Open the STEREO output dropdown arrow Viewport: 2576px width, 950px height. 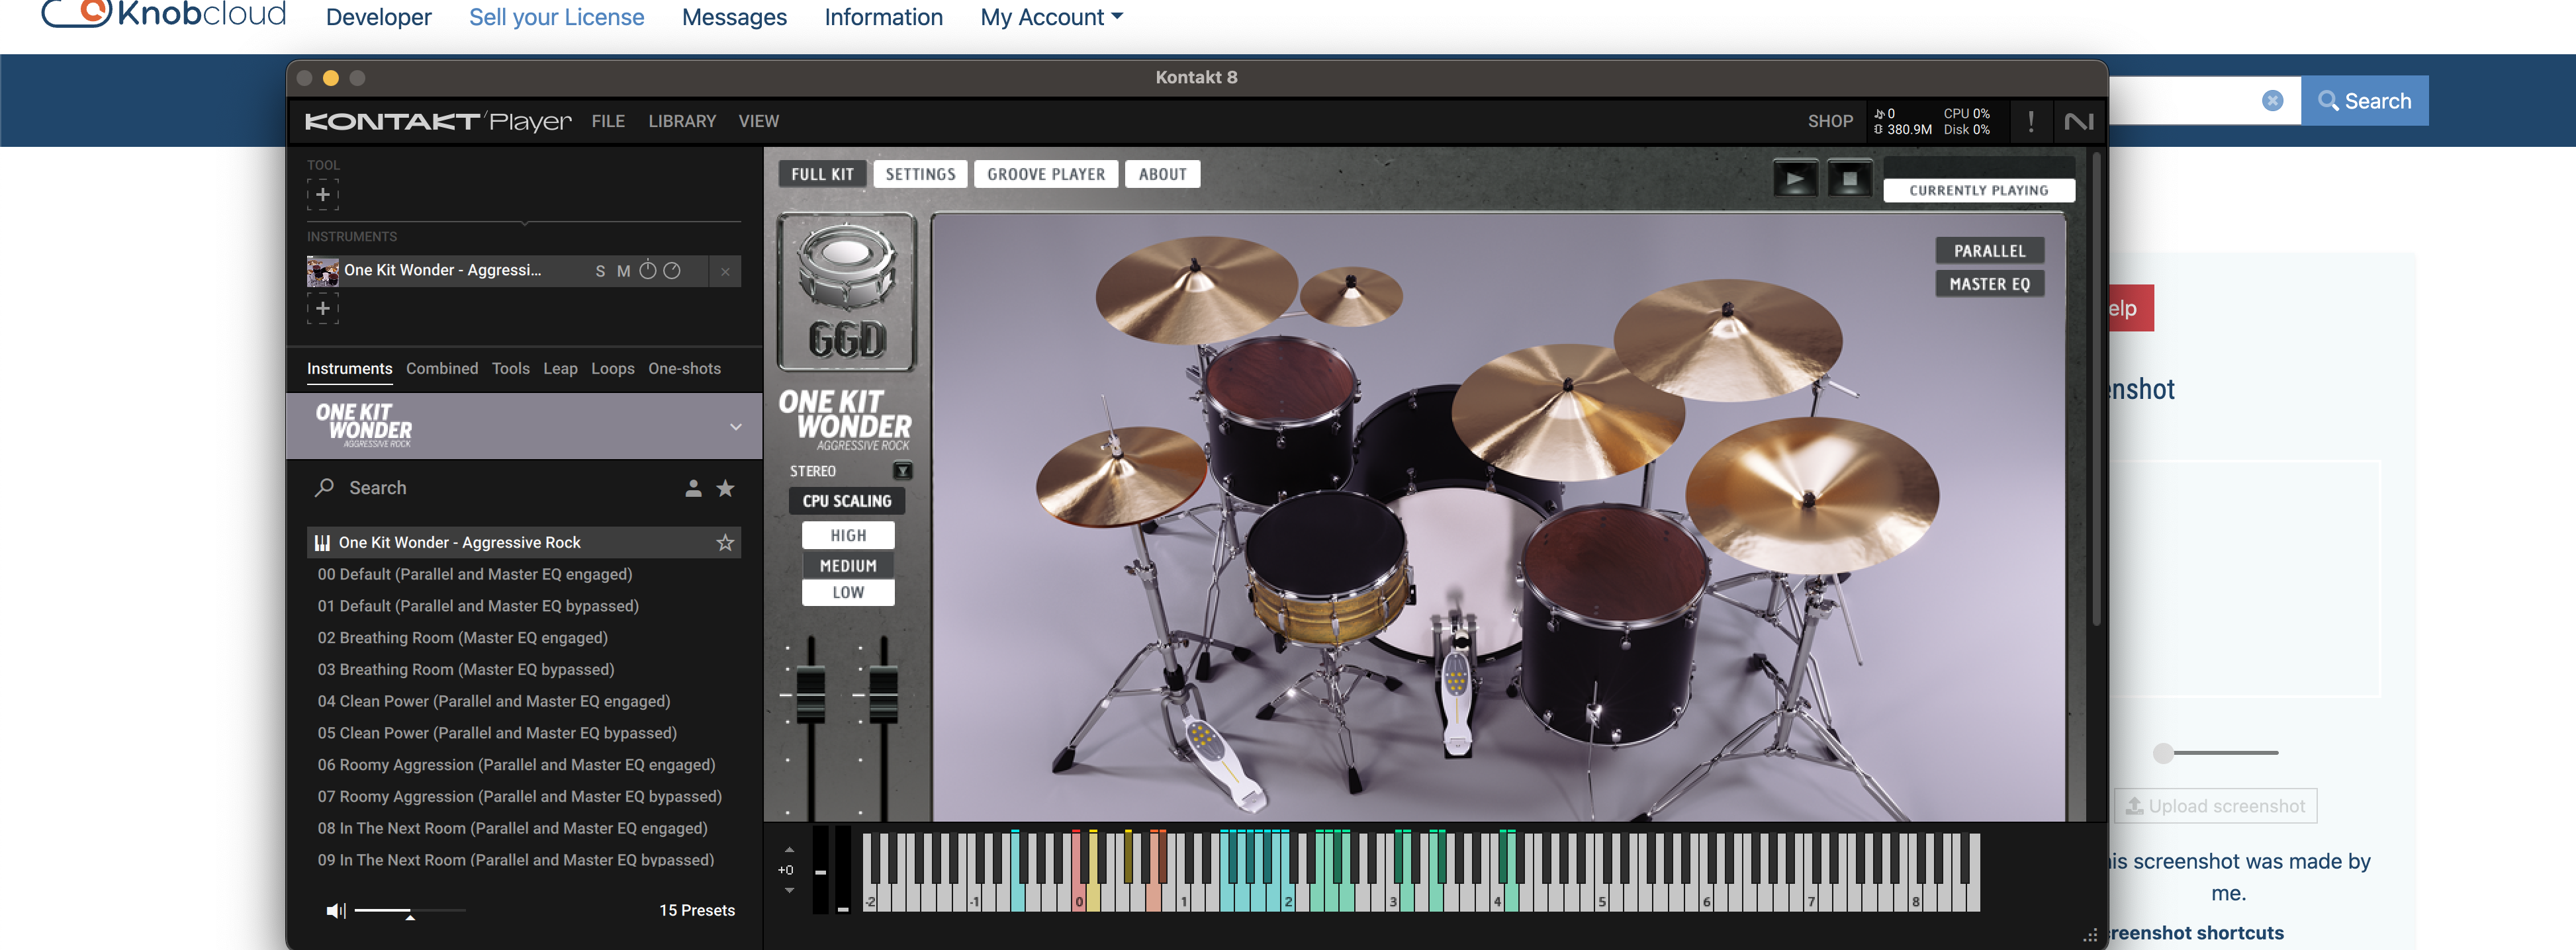pos(902,471)
